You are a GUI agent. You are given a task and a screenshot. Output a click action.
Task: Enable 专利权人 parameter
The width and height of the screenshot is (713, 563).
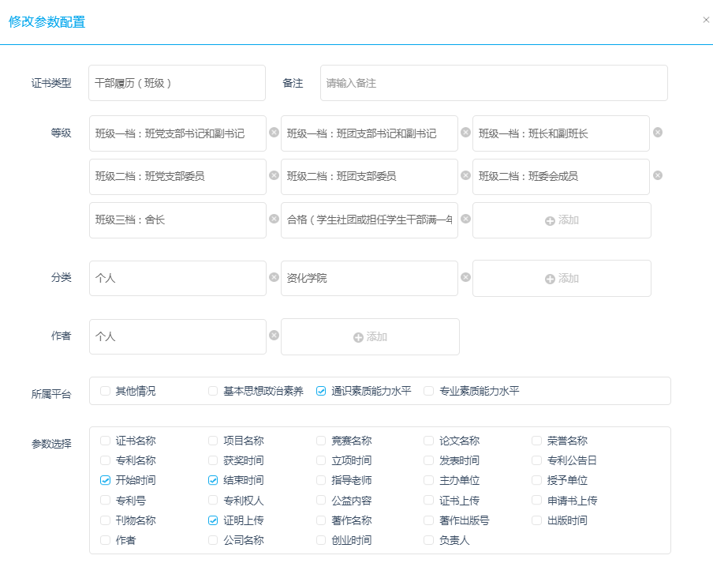tap(213, 500)
